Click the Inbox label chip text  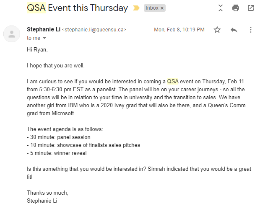click(152, 8)
